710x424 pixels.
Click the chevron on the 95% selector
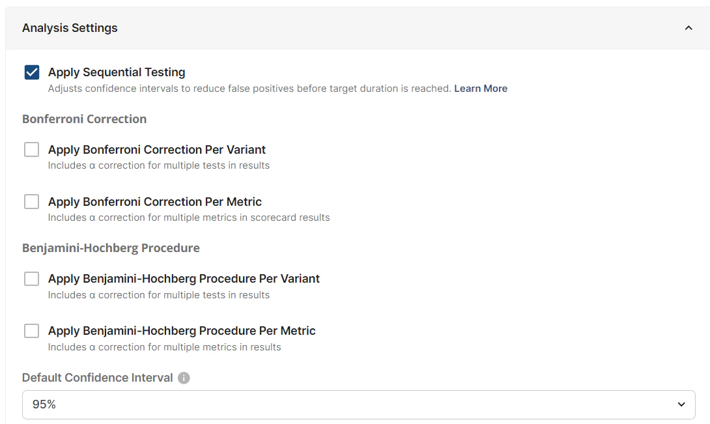681,404
